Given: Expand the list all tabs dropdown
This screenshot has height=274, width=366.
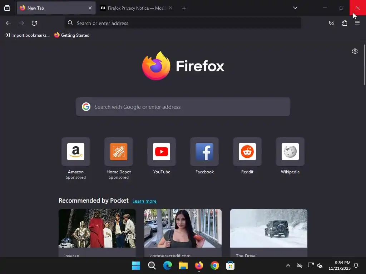Looking at the screenshot, I should (295, 8).
